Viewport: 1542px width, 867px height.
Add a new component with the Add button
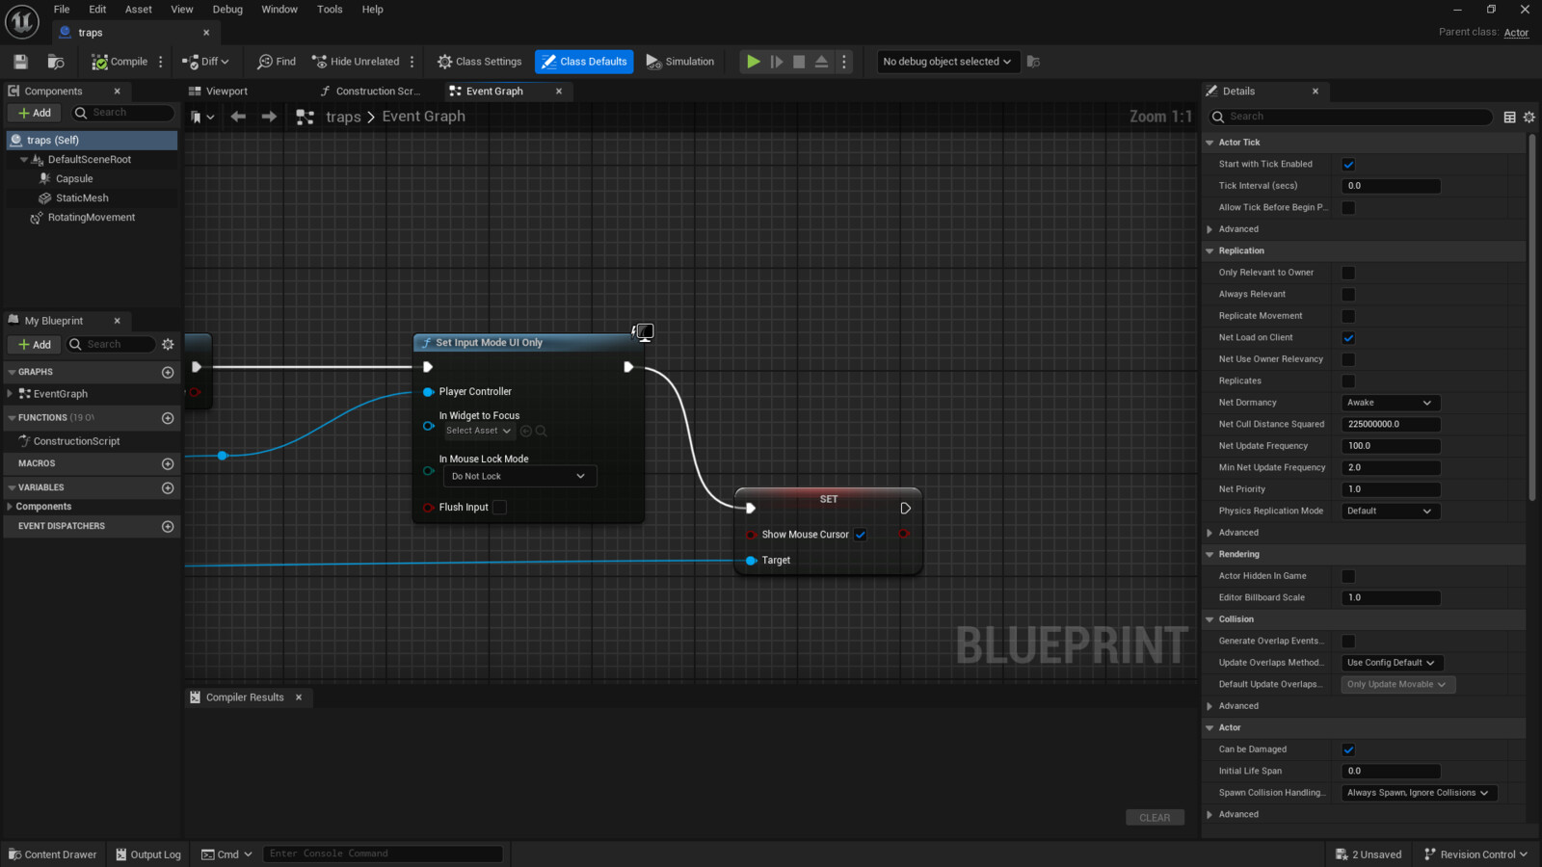click(35, 113)
